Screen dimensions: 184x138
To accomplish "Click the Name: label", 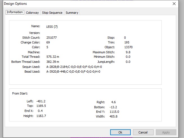I will pyautogui.click(x=36, y=26).
